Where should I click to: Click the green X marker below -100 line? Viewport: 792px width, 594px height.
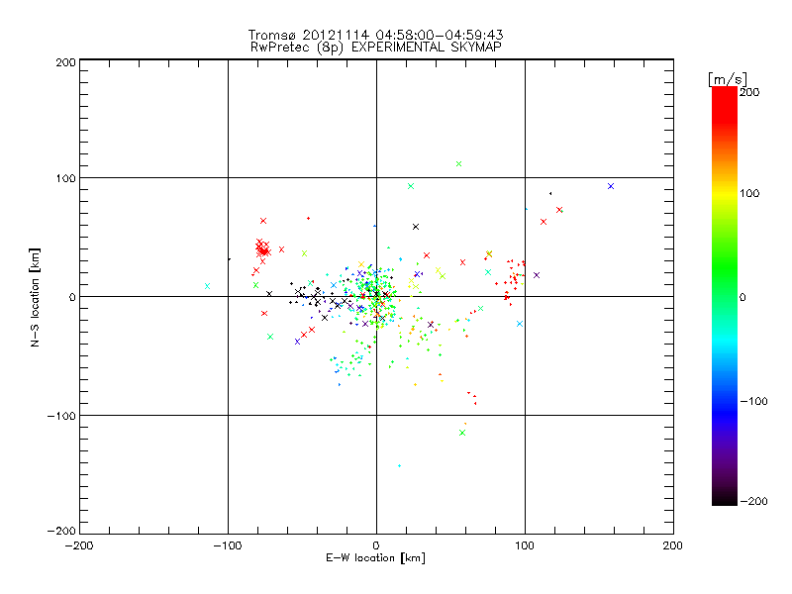462,433
